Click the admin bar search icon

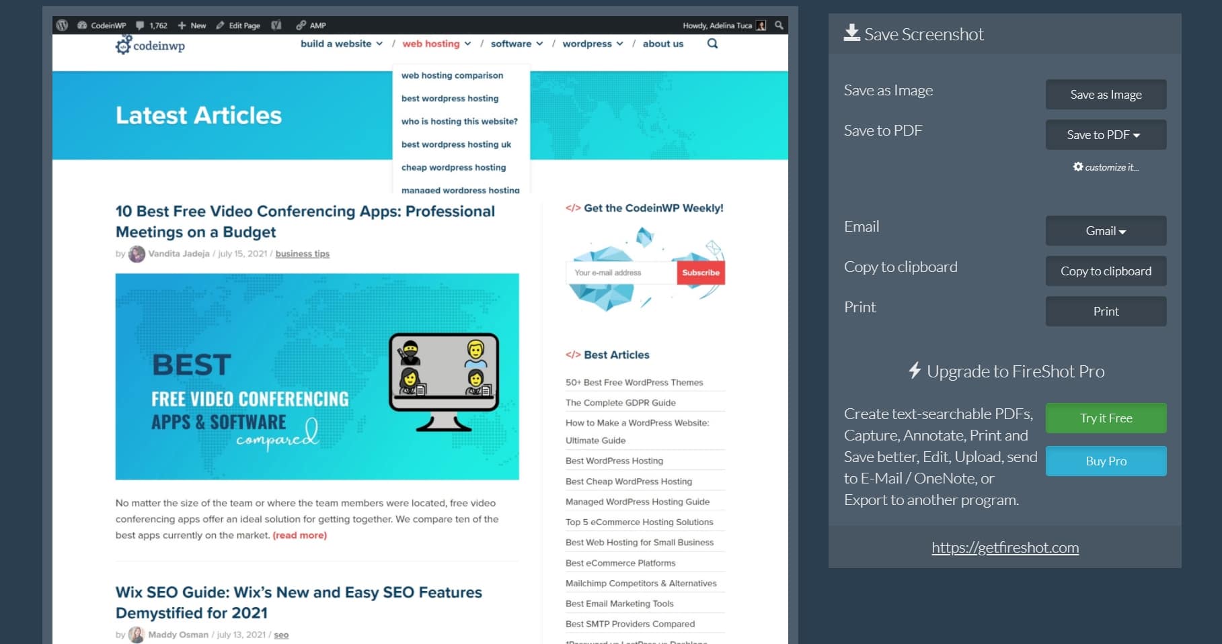tap(779, 26)
